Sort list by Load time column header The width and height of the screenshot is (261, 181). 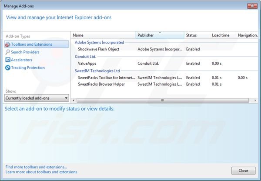[223, 35]
